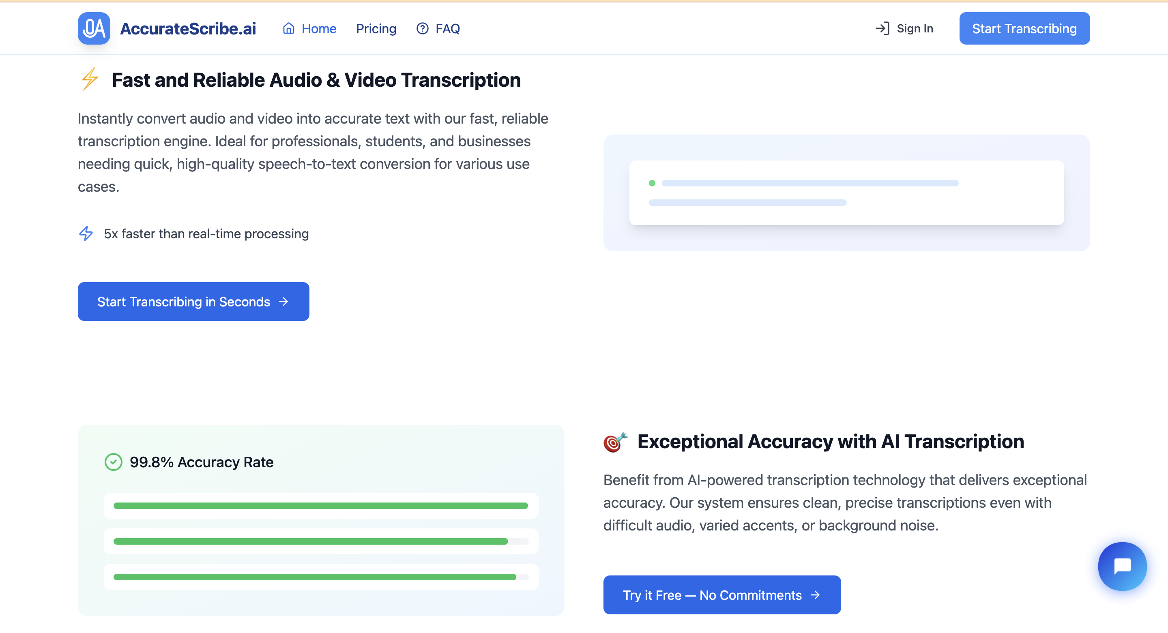This screenshot has width=1168, height=633.
Task: Click the paragraph beginning Benefit from AI-powered
Action: [845, 503]
